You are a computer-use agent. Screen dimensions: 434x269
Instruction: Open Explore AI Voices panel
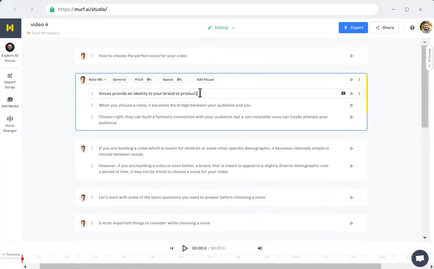(x=10, y=52)
